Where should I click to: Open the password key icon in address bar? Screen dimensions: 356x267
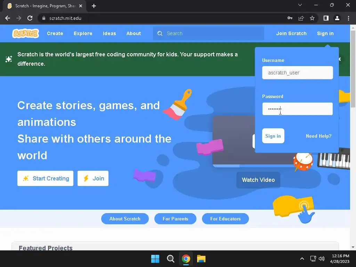click(290, 18)
